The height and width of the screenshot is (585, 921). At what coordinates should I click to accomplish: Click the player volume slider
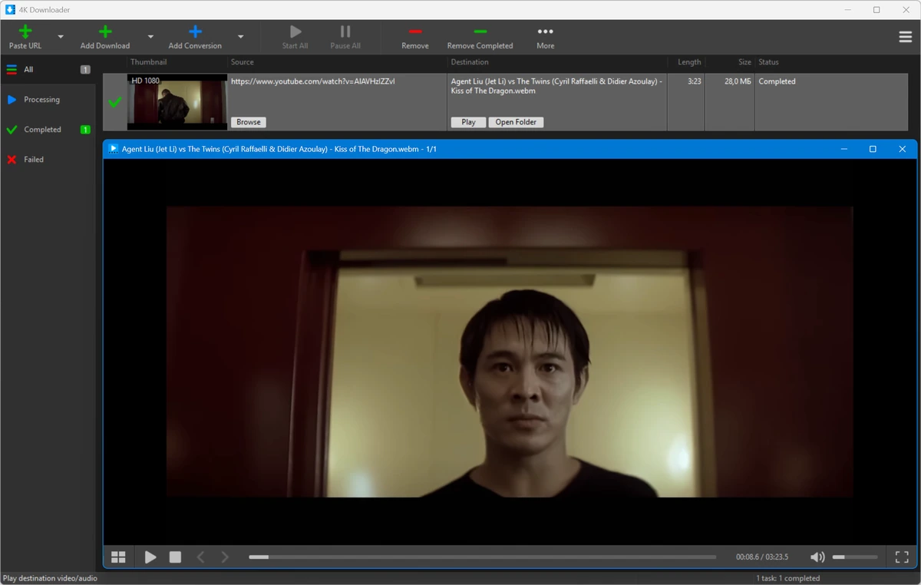(x=855, y=557)
